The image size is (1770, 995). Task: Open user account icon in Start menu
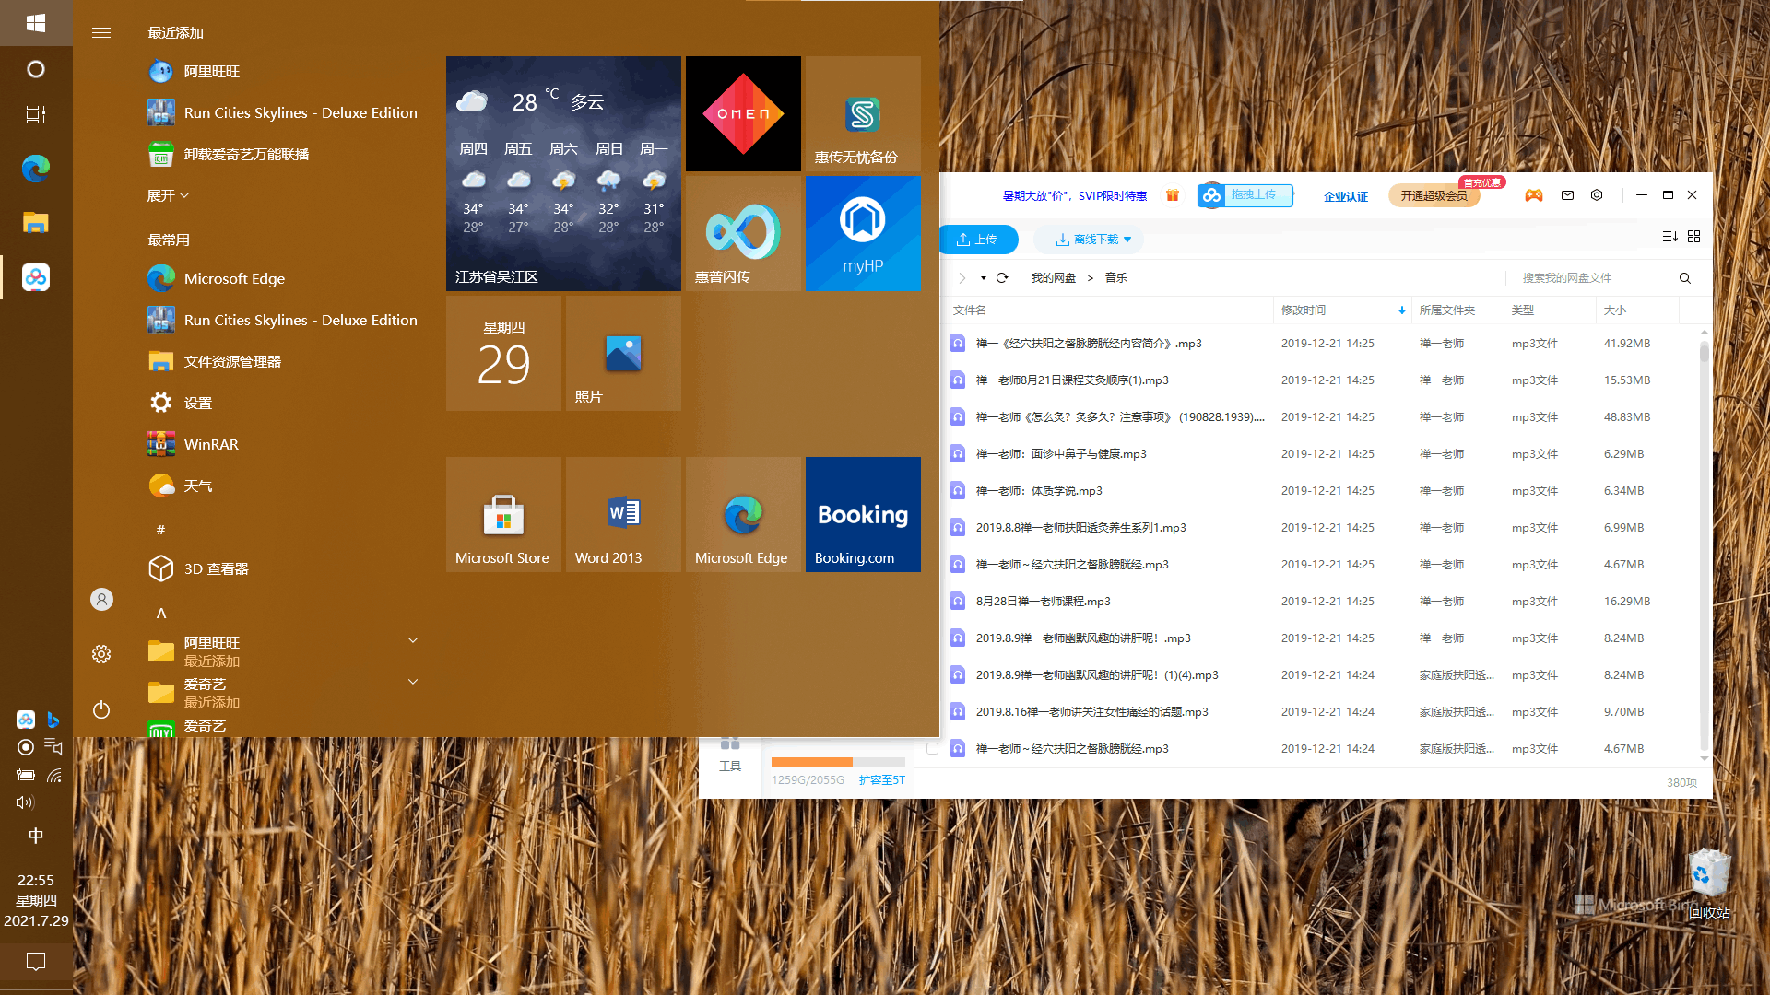tap(101, 600)
